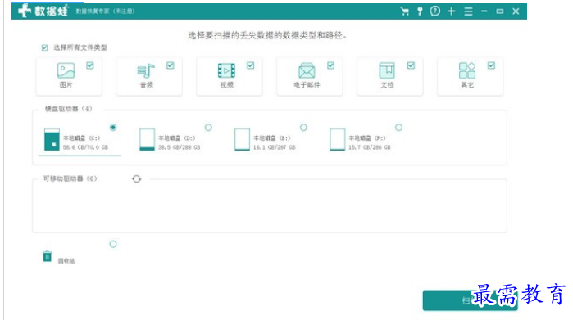The width and height of the screenshot is (573, 320).
Task: Select the 图片 picture type icon
Action: (66, 70)
